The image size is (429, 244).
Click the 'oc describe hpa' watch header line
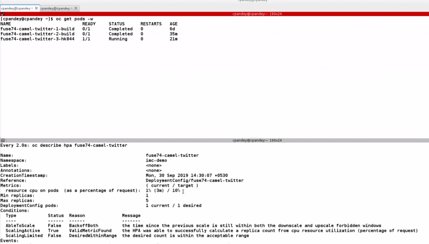(x=64, y=145)
